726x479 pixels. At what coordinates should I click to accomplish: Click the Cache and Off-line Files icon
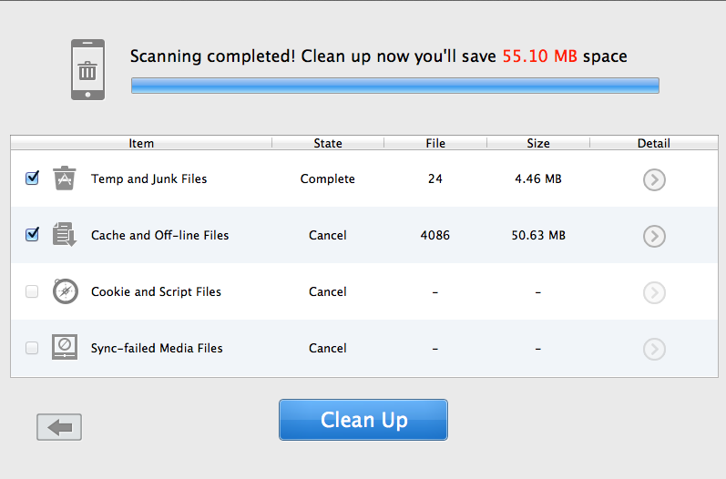64,235
